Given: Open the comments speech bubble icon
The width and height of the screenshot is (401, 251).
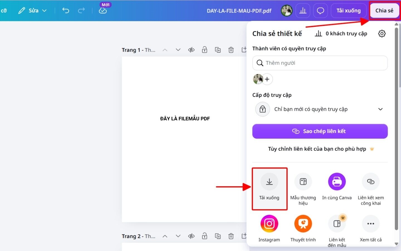Looking at the screenshot, I should [x=321, y=11].
